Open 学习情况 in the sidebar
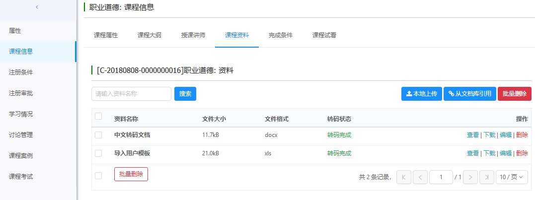Viewport: 535px width, 200px height. coord(21,114)
